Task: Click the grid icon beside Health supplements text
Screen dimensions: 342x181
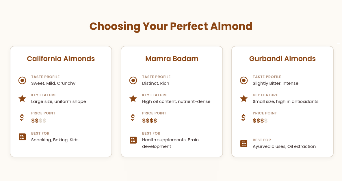Action: pos(133,140)
